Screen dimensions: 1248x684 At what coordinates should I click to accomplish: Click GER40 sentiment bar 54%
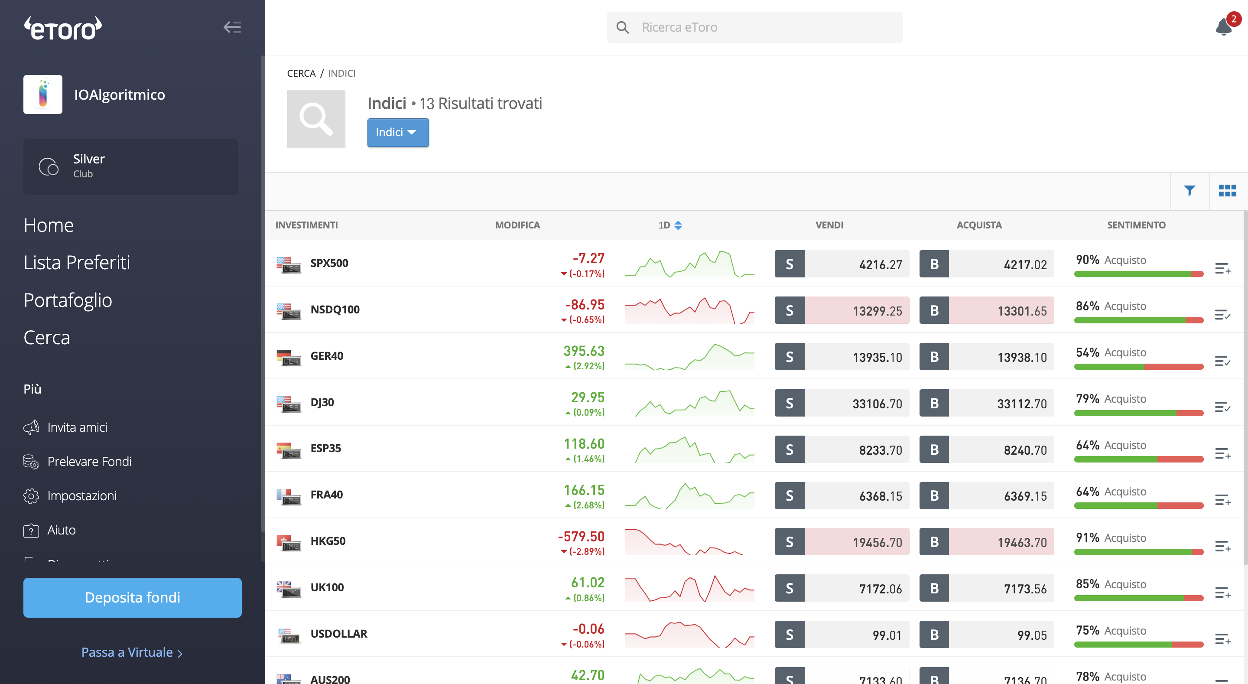pos(1138,367)
